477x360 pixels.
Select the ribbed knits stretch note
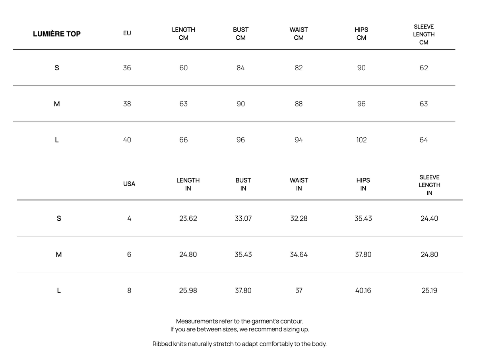(240, 344)
